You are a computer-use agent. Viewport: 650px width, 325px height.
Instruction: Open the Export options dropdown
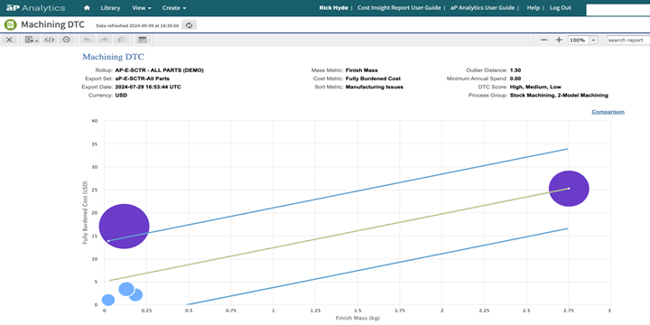click(32, 40)
